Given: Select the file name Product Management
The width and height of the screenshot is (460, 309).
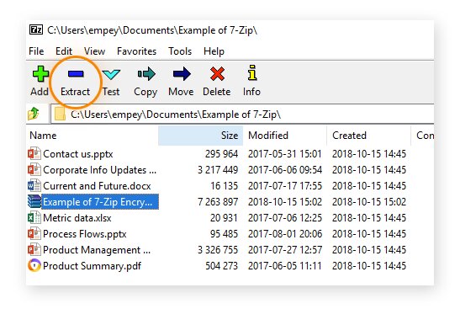Looking at the screenshot, I should tap(97, 250).
